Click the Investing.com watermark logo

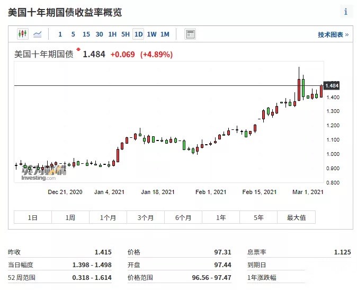pos(44,173)
